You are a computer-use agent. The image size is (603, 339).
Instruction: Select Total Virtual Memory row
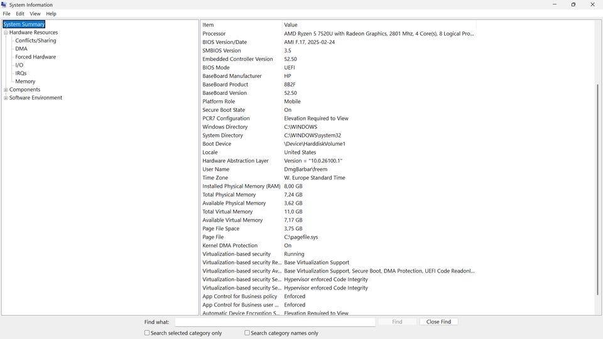[338, 212]
